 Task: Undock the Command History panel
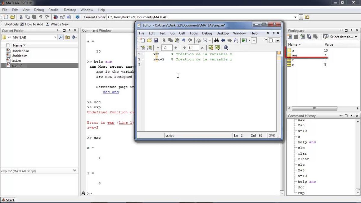[x=352, y=116]
